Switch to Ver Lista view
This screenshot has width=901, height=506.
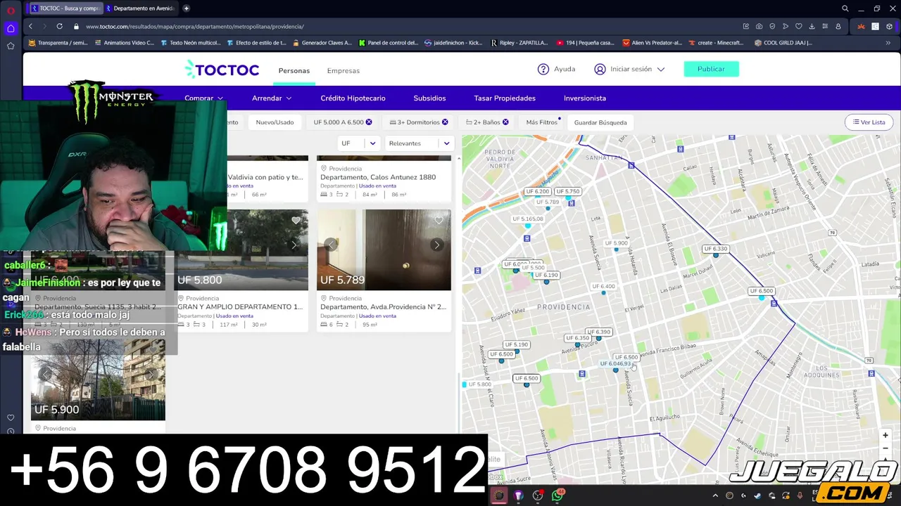pos(869,122)
